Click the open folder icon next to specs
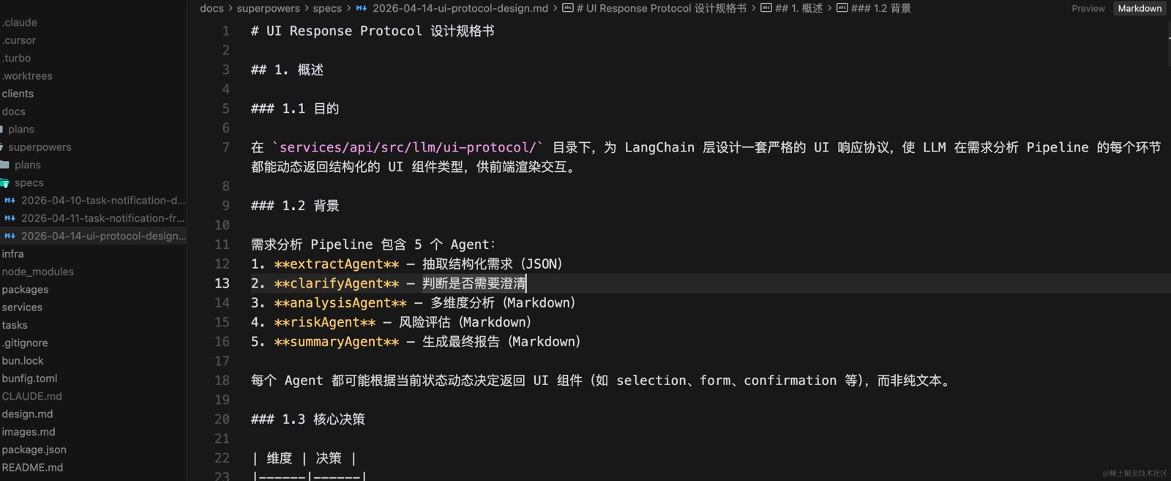Viewport: 1171px width, 481px height. coord(4,183)
